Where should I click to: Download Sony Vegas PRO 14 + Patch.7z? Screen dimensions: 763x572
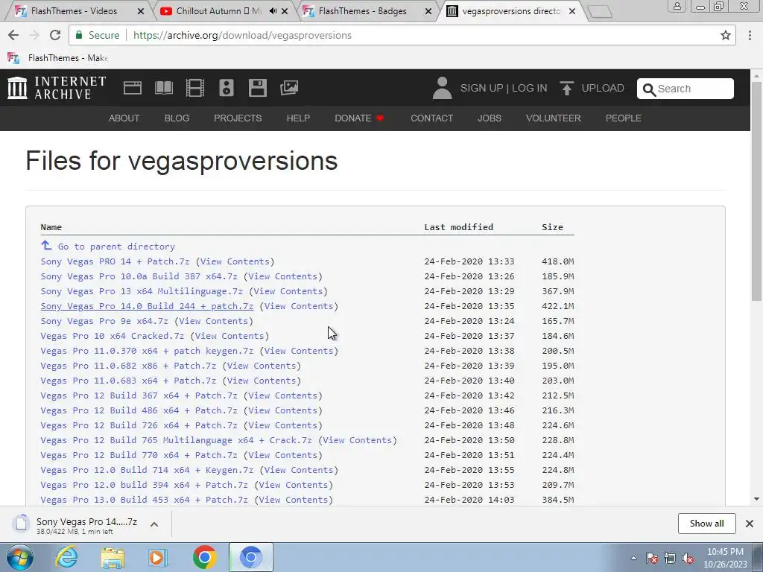pyautogui.click(x=115, y=261)
